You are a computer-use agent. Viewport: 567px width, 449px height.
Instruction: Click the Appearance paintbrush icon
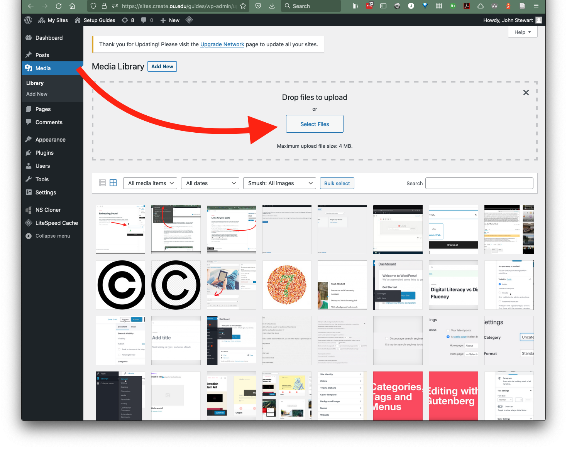(x=29, y=139)
